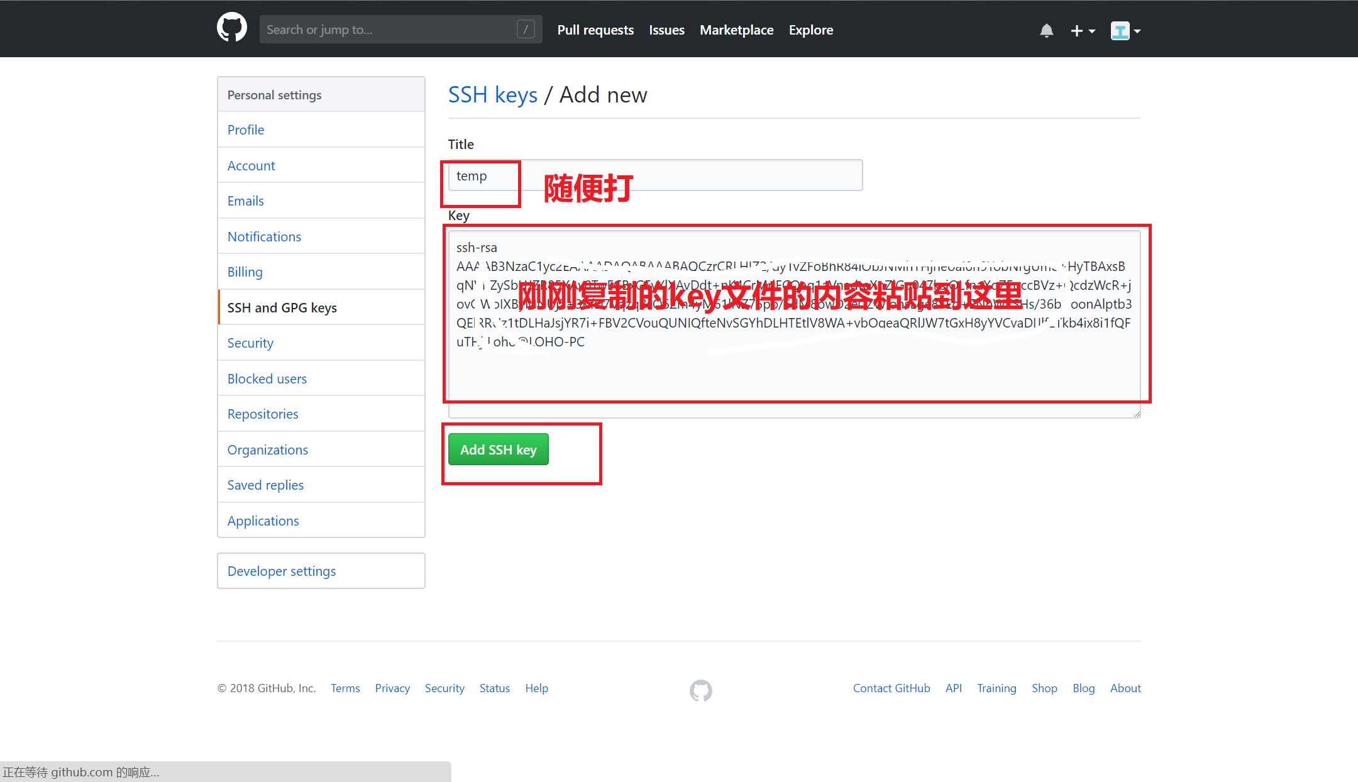The width and height of the screenshot is (1358, 782).
Task: Open Pull requests in top navigation
Action: [595, 30]
